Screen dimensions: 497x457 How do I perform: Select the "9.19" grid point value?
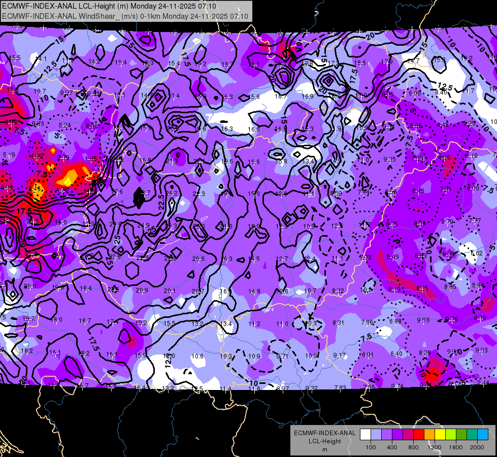pos(480,318)
